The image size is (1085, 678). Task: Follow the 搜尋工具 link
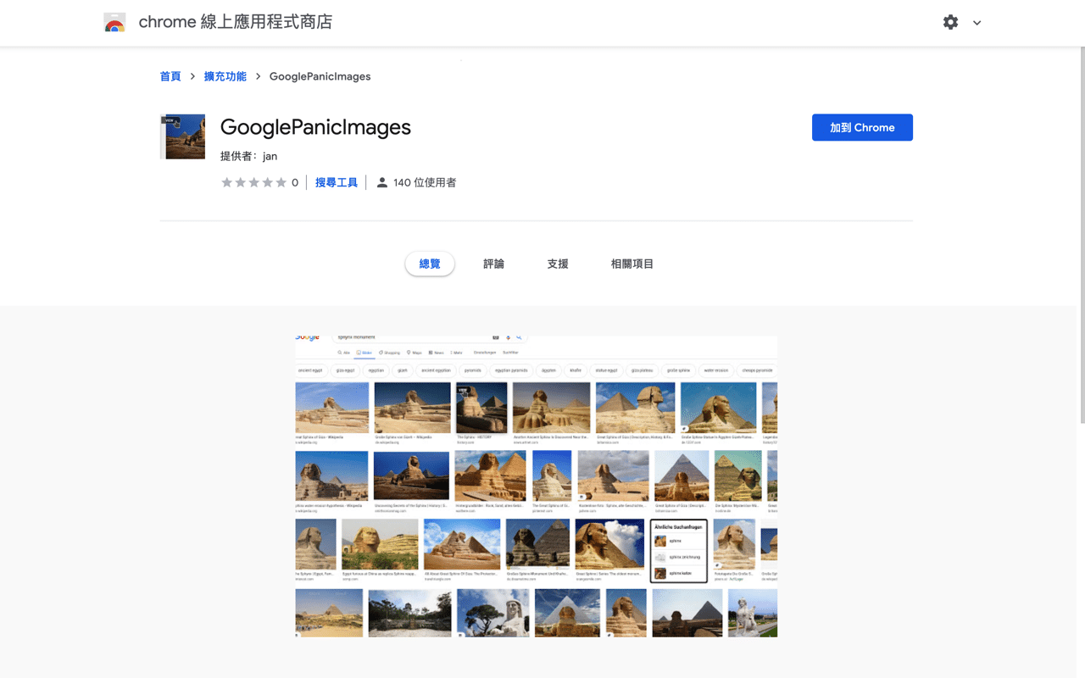pos(337,181)
